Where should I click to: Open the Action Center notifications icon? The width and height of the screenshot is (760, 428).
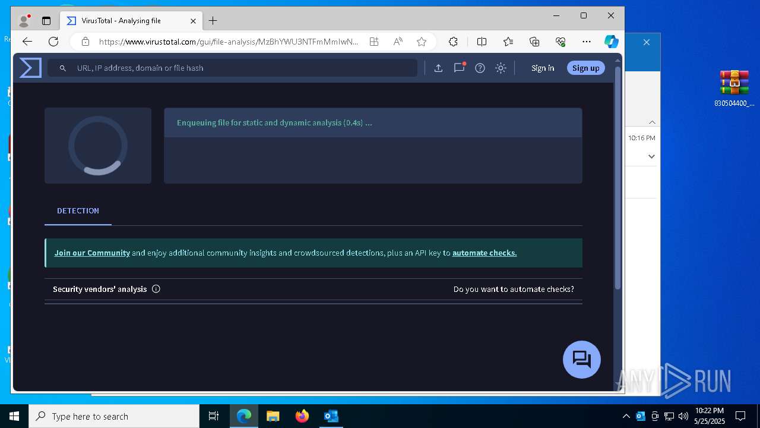(740, 416)
